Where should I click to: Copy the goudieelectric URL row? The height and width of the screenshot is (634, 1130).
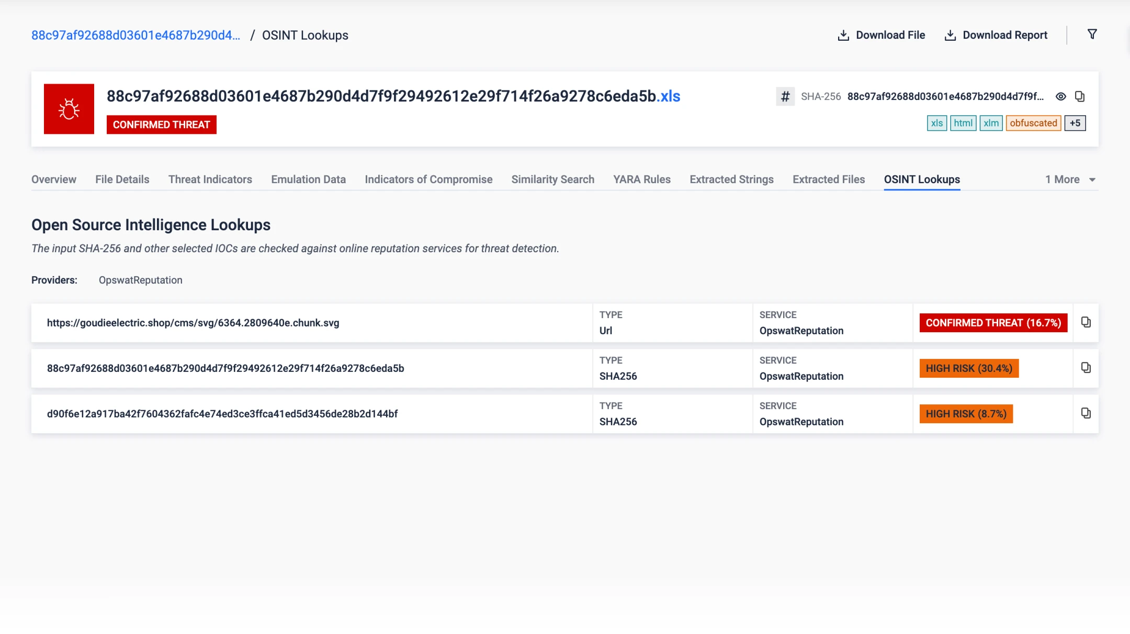pyautogui.click(x=1086, y=322)
